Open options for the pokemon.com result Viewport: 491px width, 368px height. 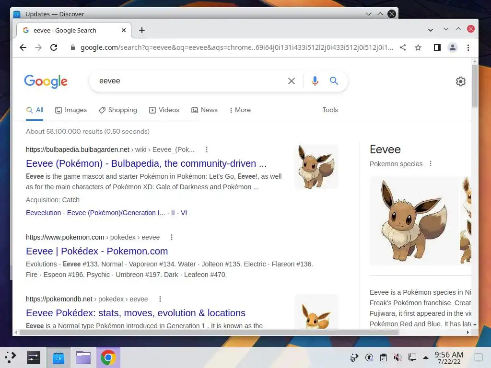(172, 237)
